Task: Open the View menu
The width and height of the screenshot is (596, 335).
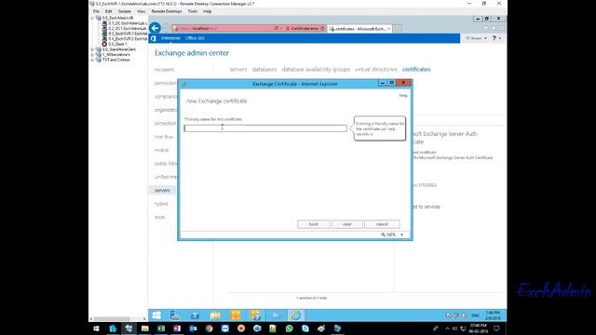Action: [x=141, y=11]
